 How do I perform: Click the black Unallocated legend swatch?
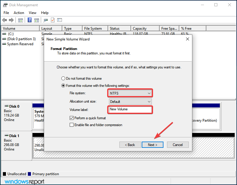coord(4,174)
